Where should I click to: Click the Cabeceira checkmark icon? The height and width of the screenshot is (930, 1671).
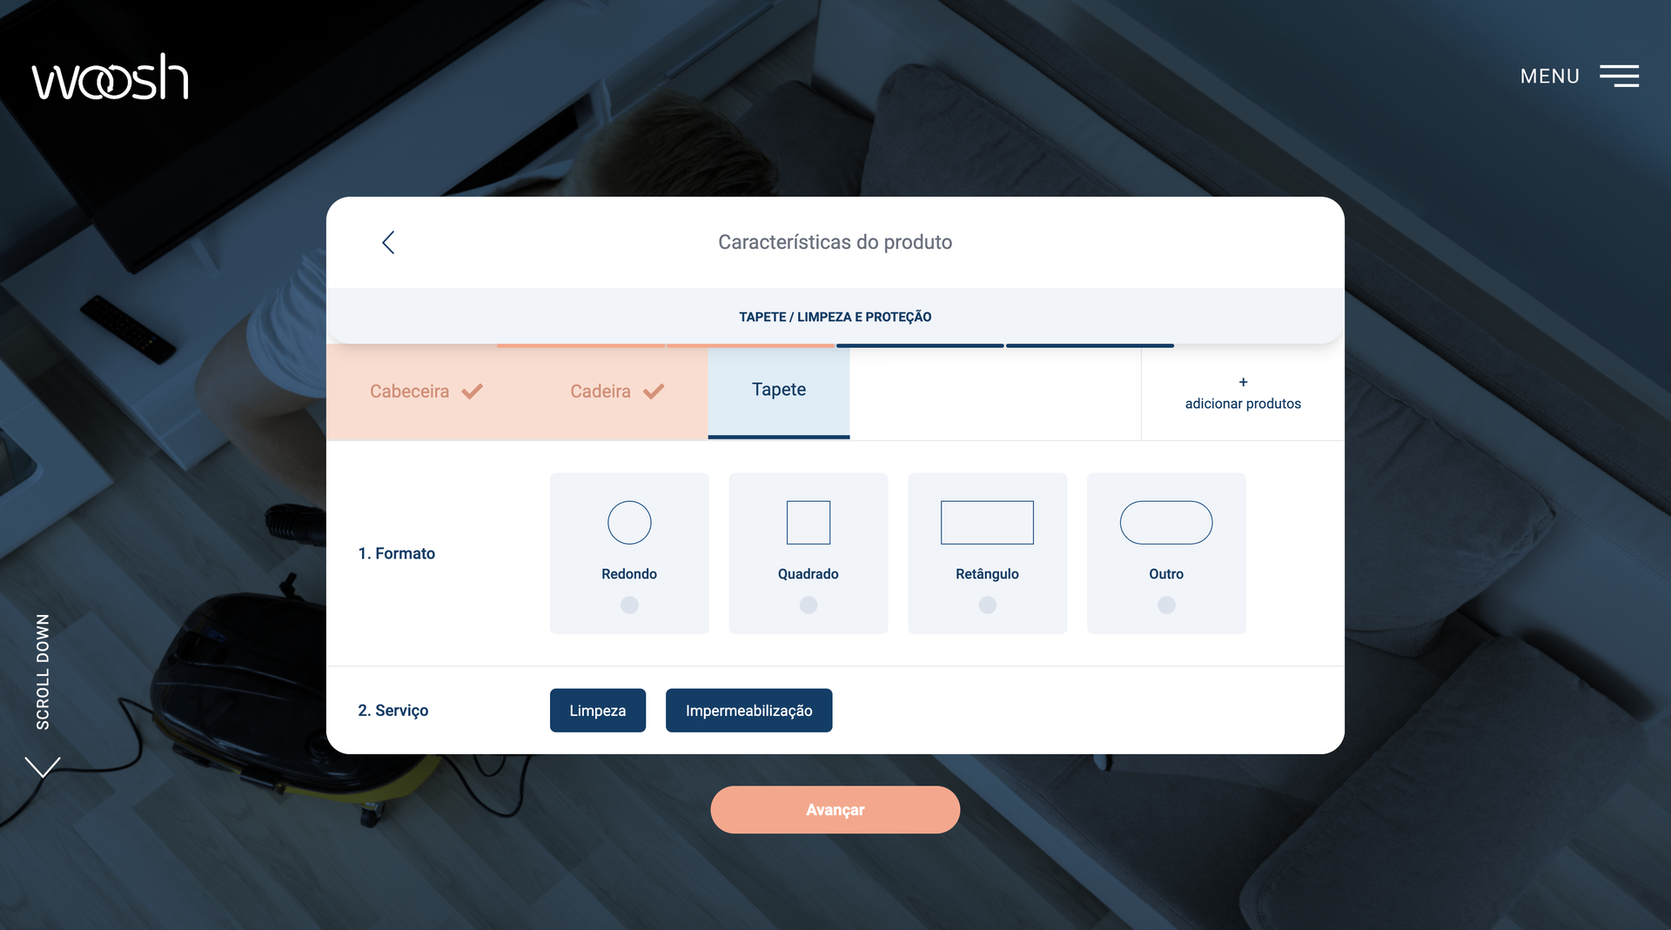click(473, 391)
